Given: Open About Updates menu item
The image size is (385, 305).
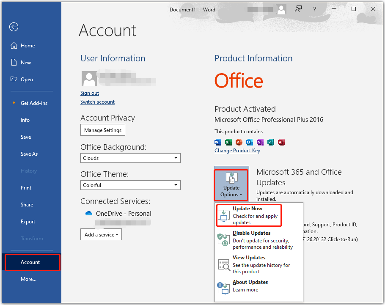Looking at the screenshot, I should (x=250, y=286).
